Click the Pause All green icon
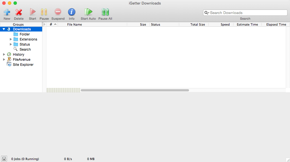Screen dimensions: 290x162 pyautogui.click(x=105, y=12)
